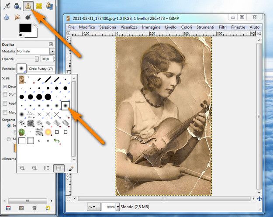The width and height of the screenshot is (273, 217).
Task: Open the Livello menu
Action: coord(171,28)
